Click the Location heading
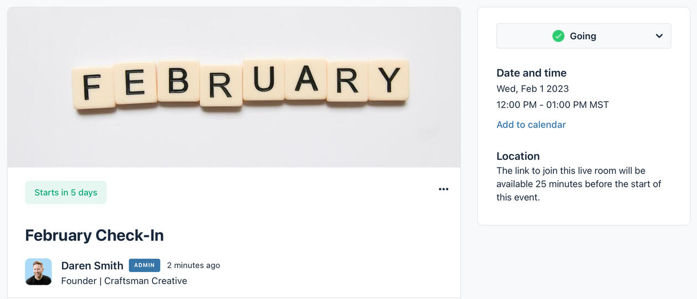Image resolution: width=697 pixels, height=299 pixels. point(518,156)
